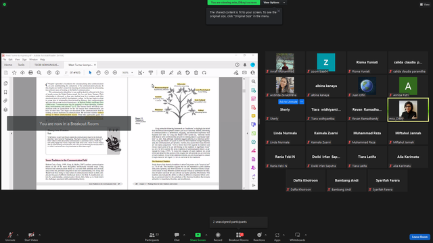Screen dimensions: 433x243
Task: Start recording with the Record button
Action: [218, 236]
